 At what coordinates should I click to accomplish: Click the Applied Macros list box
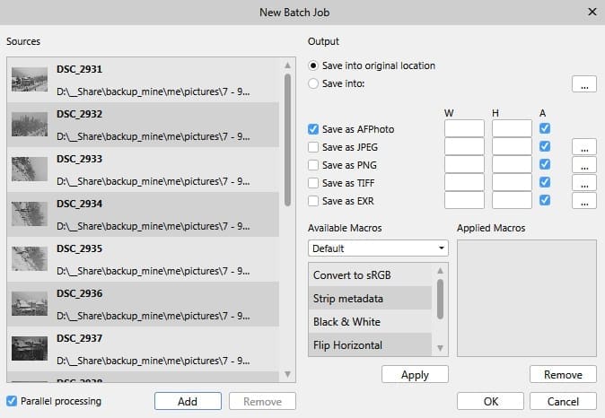click(x=527, y=298)
